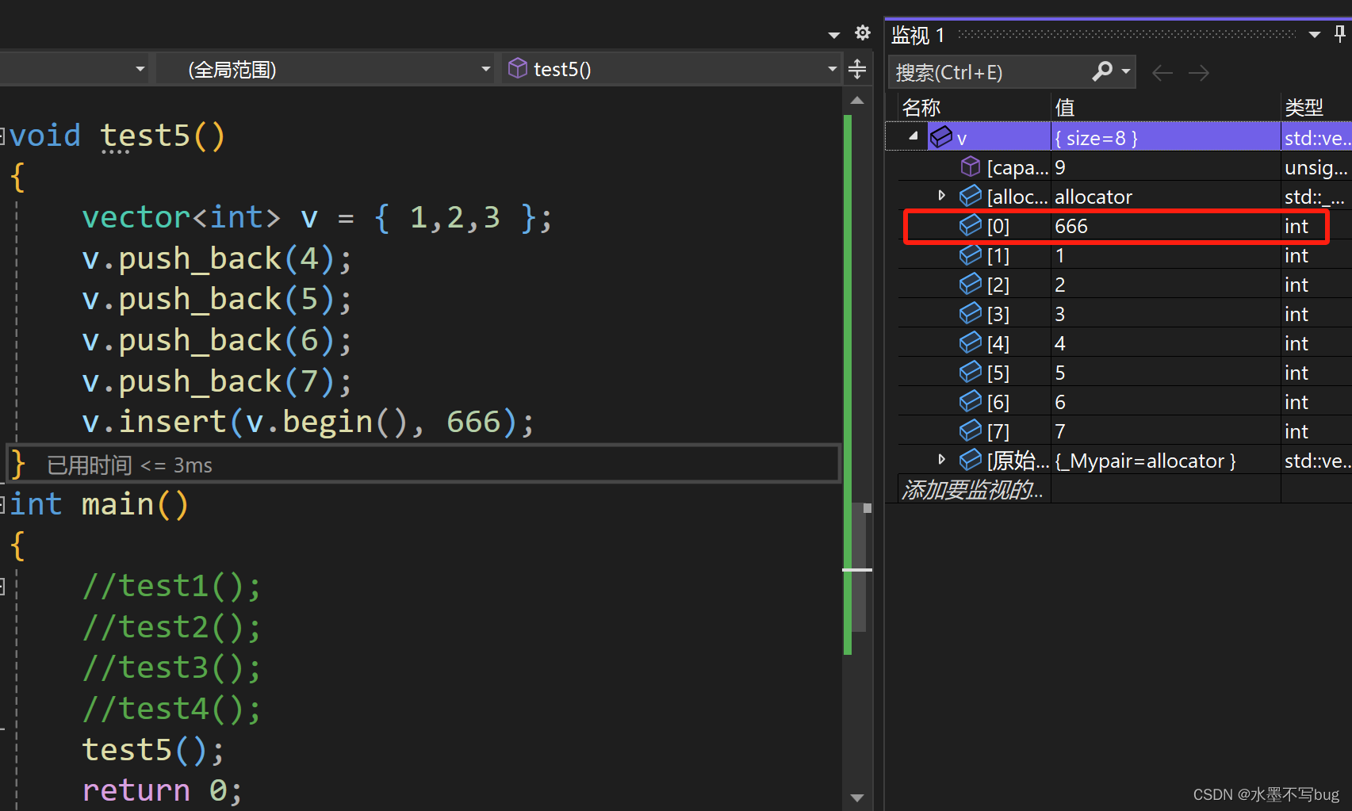Pin the Watch 1 panel
Image resolution: width=1352 pixels, height=811 pixels.
tap(1339, 33)
